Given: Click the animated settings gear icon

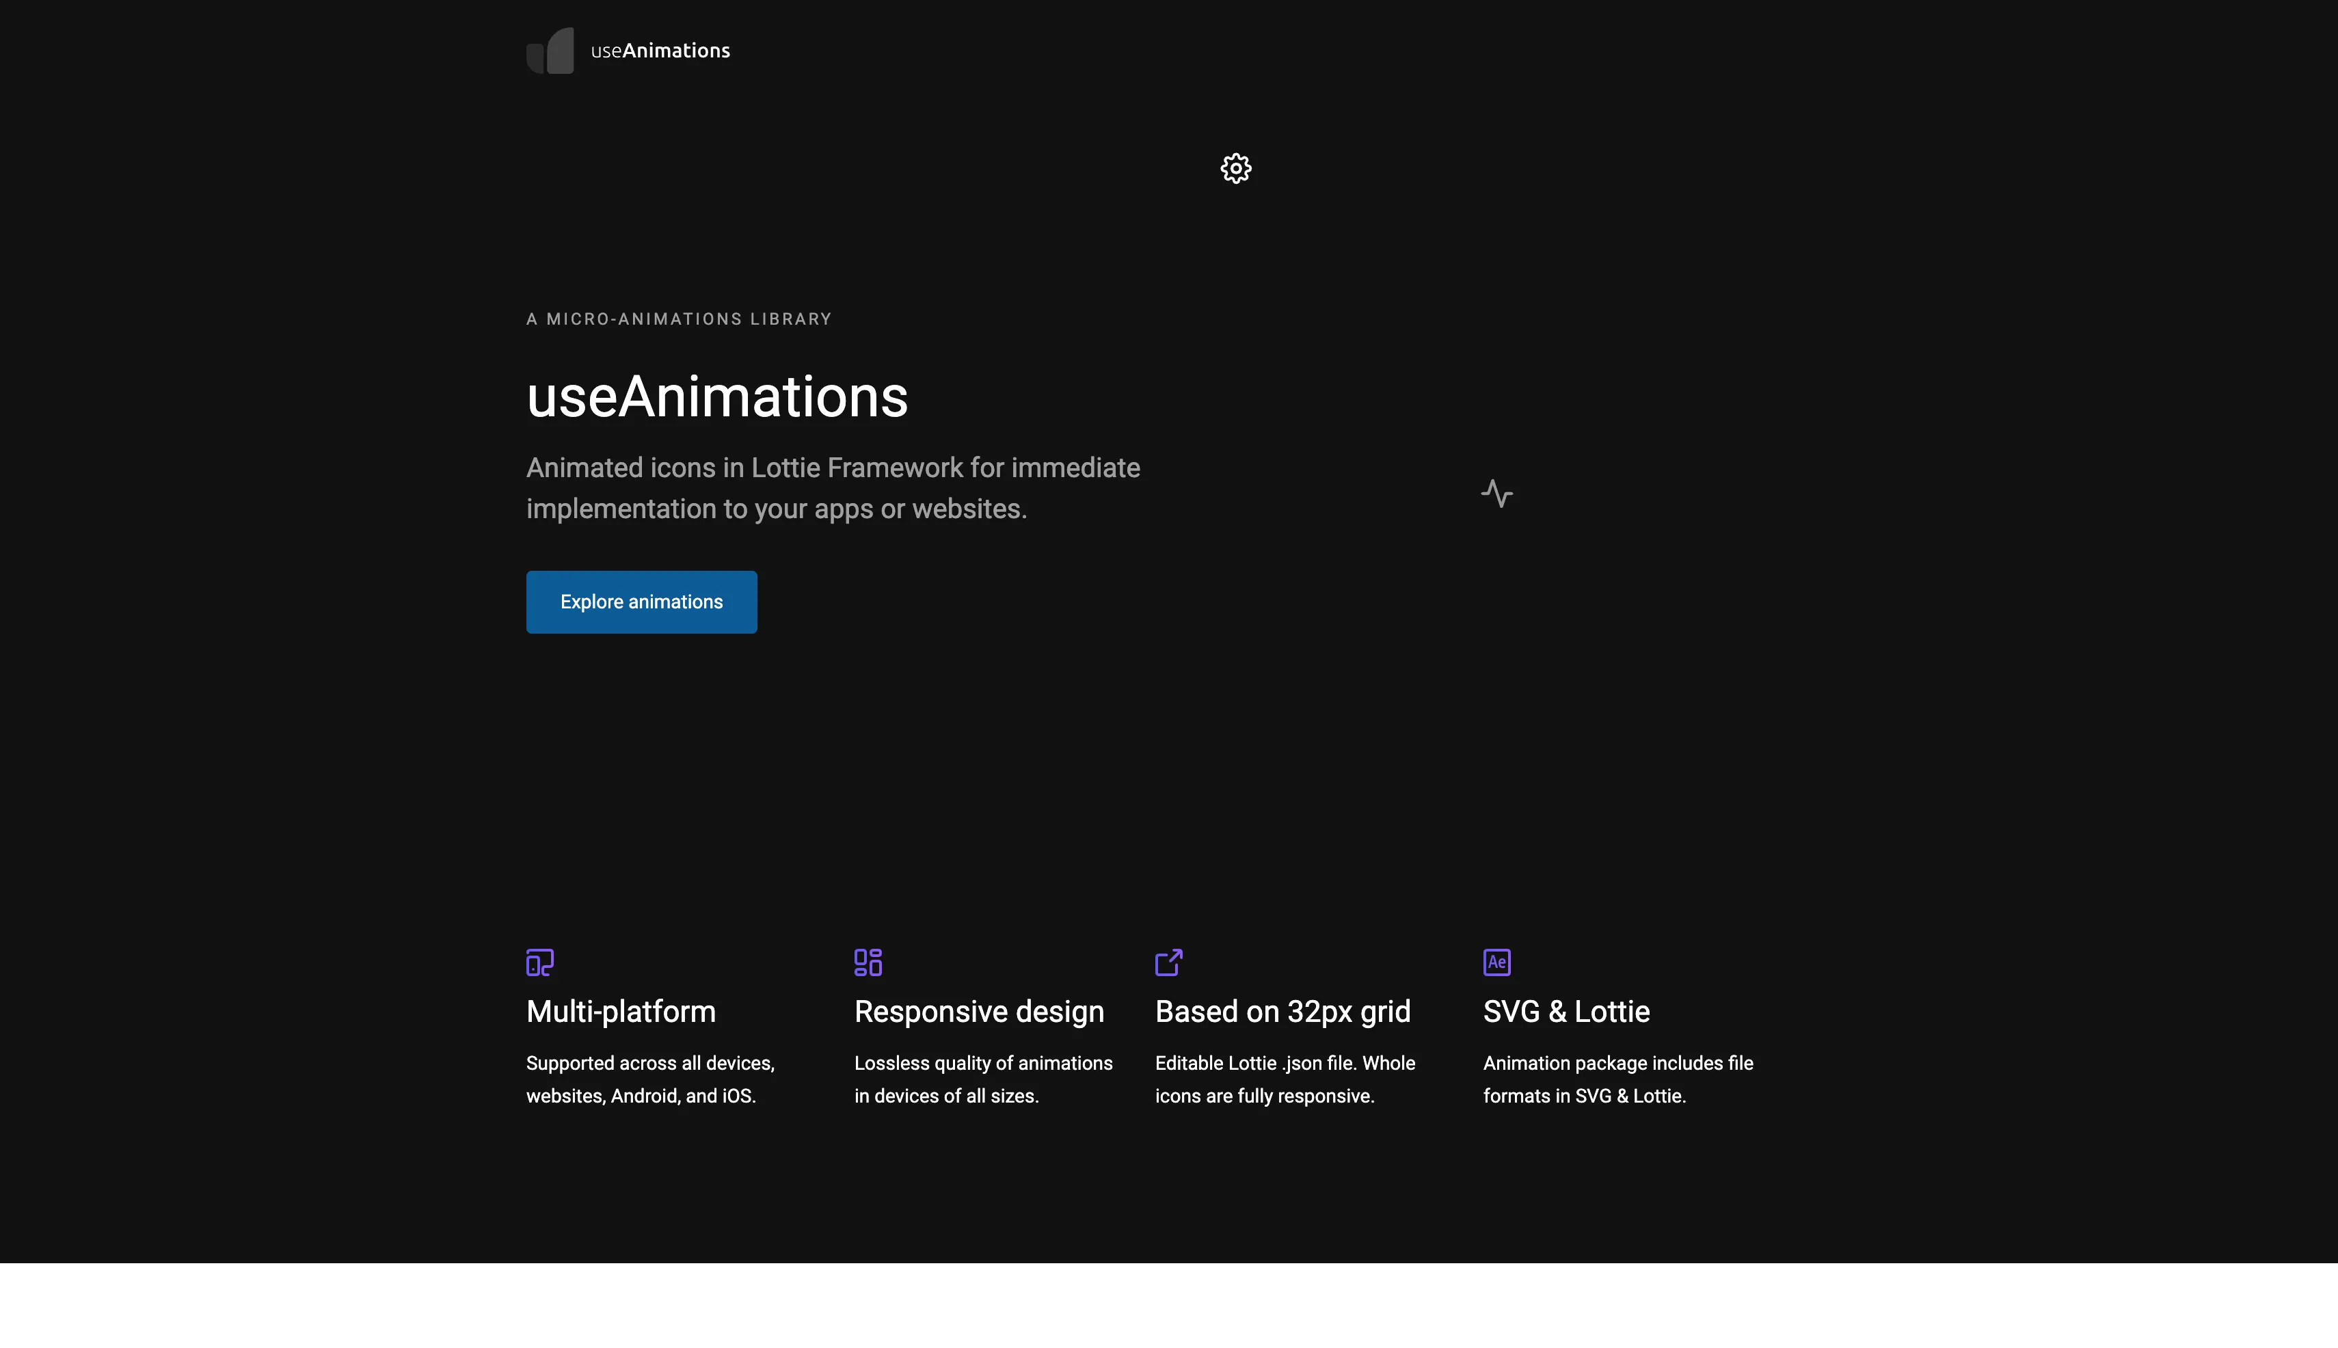Looking at the screenshot, I should tap(1235, 168).
